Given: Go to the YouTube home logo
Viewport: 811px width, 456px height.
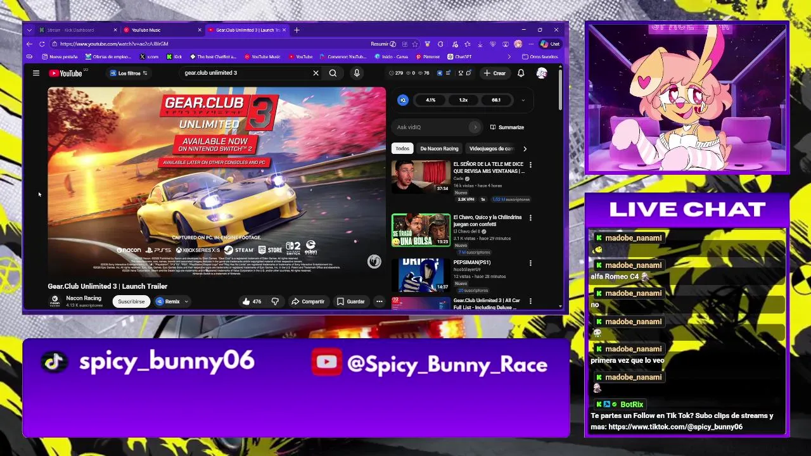Looking at the screenshot, I should tap(66, 73).
